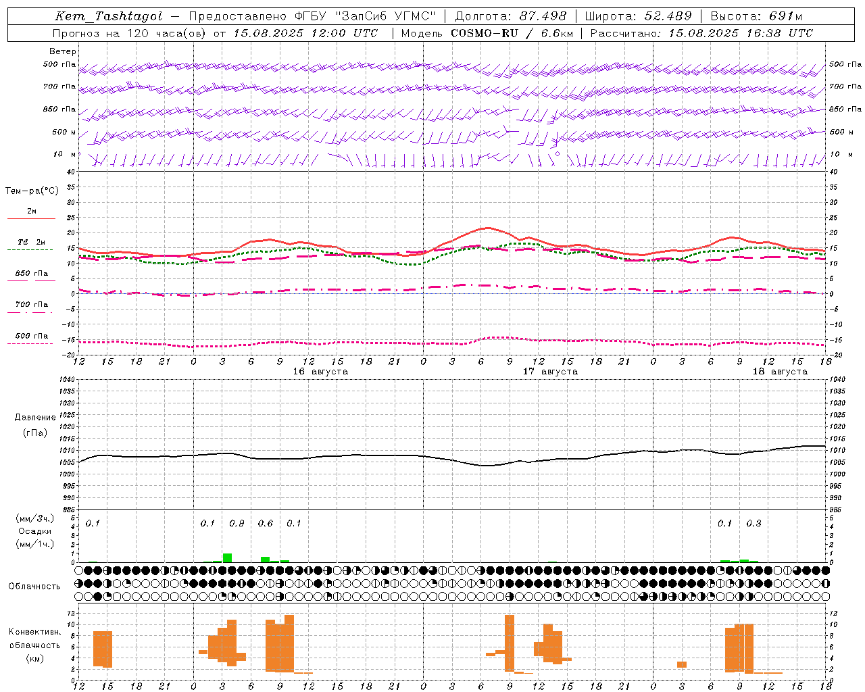This screenshot has width=865, height=692.
Task: Click the 'Широта: 52.489' value
Action: [x=638, y=16]
